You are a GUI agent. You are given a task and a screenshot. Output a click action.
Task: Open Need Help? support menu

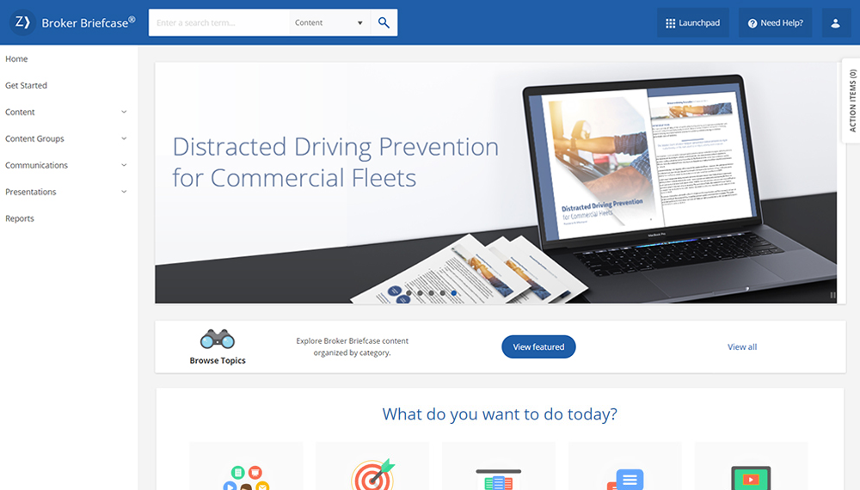coord(775,23)
